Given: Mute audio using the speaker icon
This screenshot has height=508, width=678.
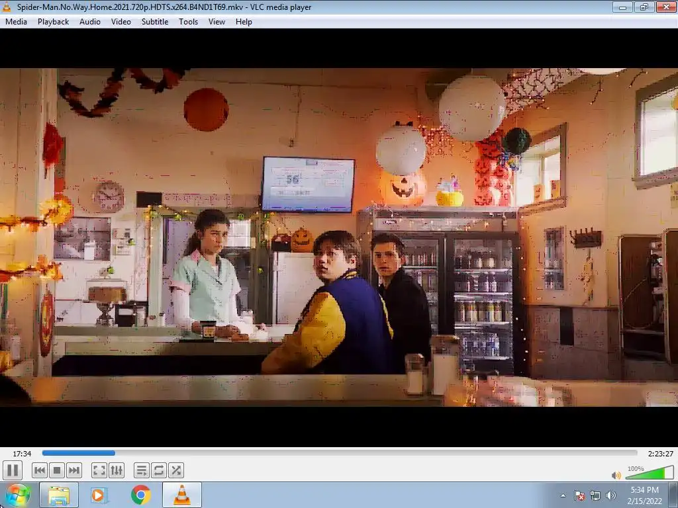Looking at the screenshot, I should tap(616, 475).
